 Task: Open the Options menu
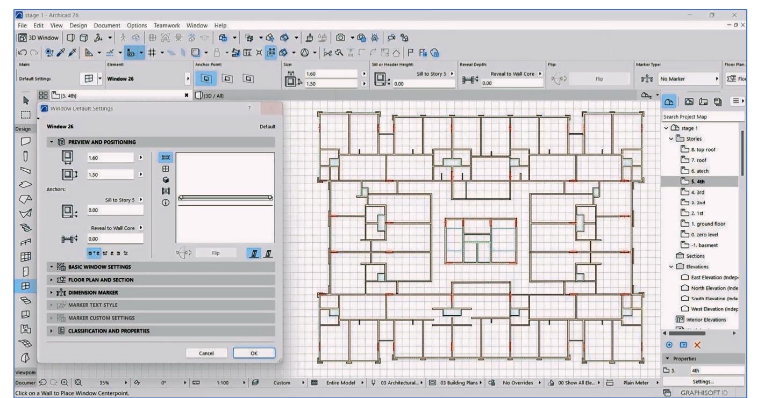point(138,25)
